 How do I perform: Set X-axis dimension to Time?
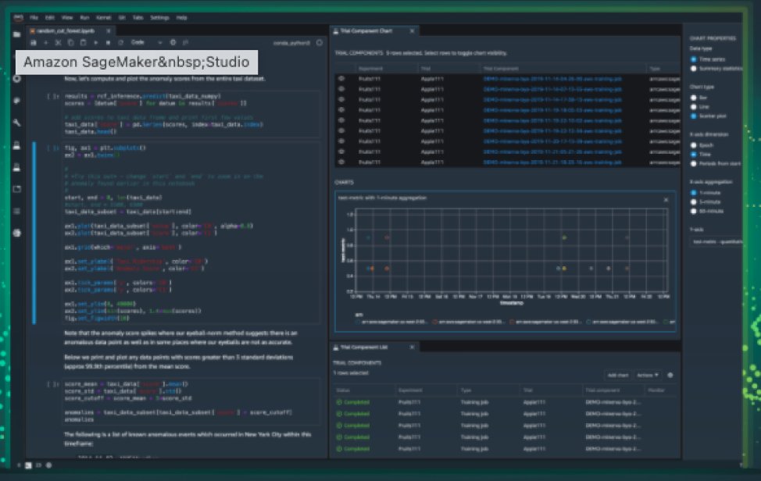pos(694,154)
